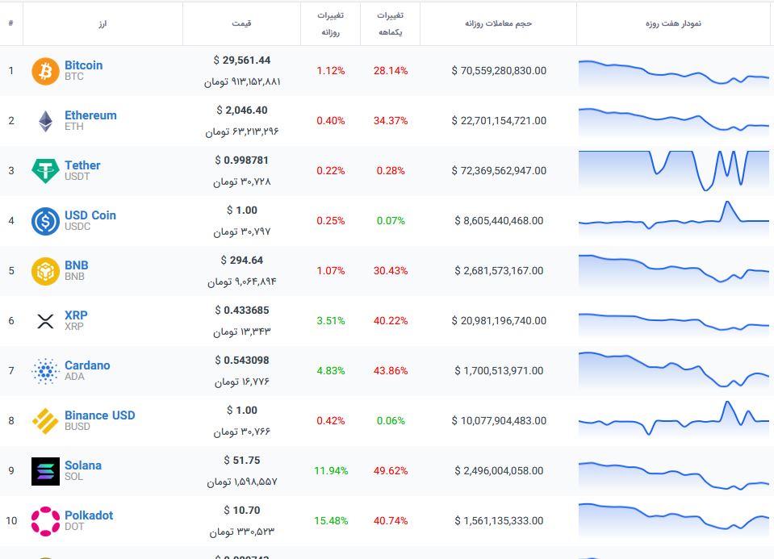
Task: Click Solana monthly change 49.62%
Action: click(x=391, y=471)
